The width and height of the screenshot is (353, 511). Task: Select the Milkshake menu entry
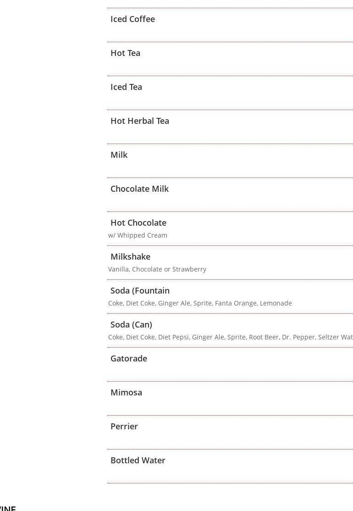pos(130,256)
